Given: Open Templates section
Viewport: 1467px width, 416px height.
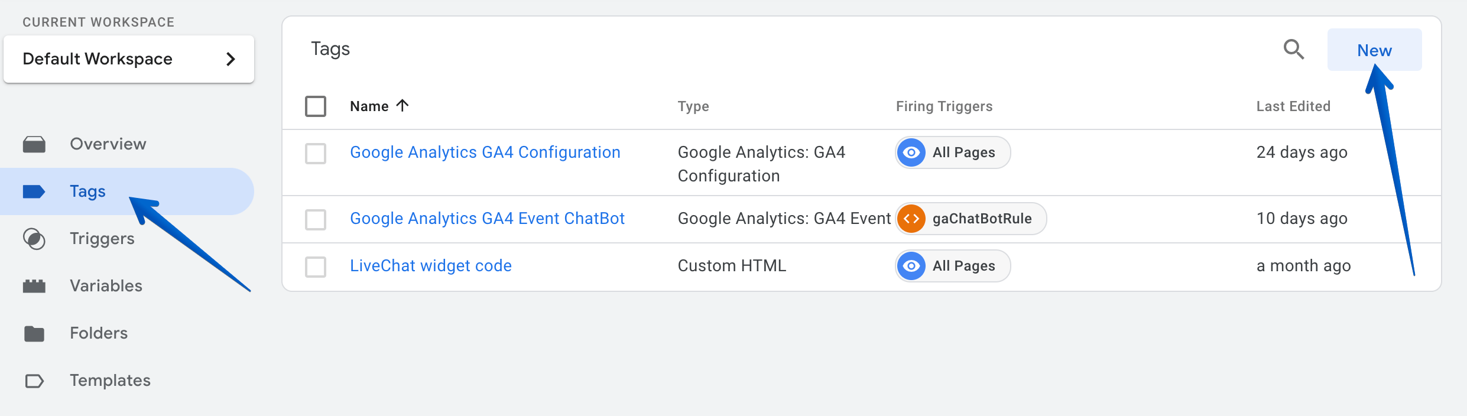Looking at the screenshot, I should [x=127, y=381].
